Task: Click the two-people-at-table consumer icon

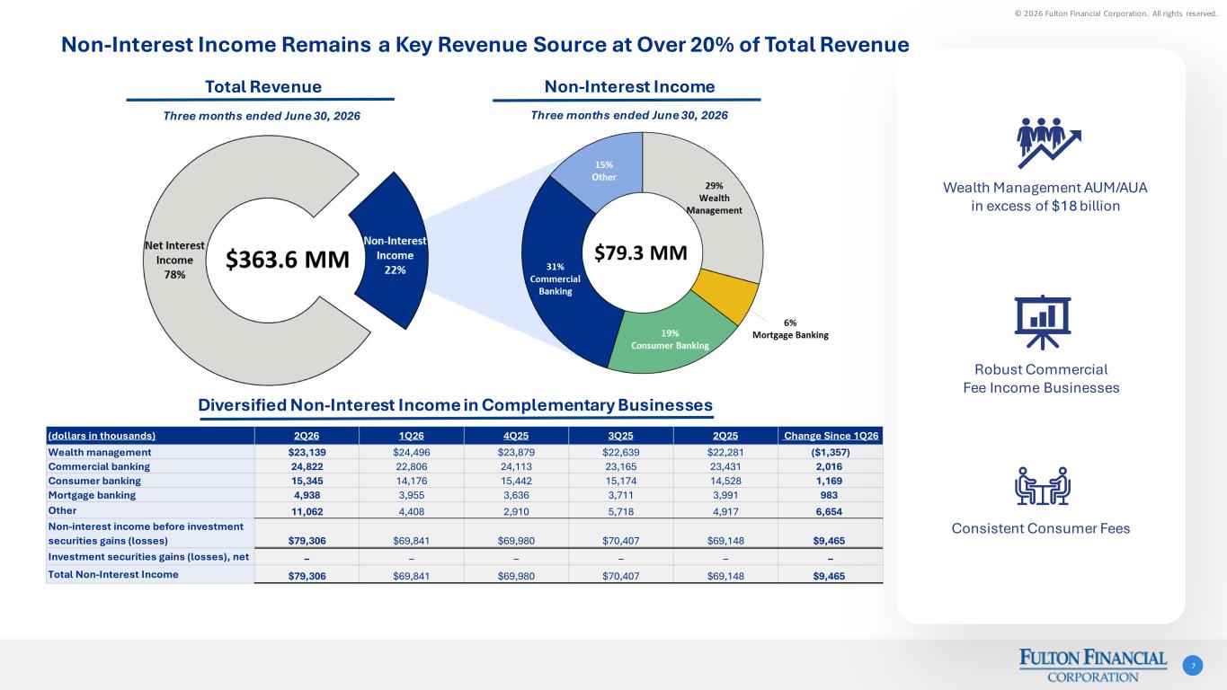Action: (1042, 486)
